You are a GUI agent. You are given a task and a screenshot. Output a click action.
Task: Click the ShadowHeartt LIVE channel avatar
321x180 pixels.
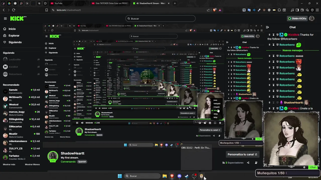(53, 156)
